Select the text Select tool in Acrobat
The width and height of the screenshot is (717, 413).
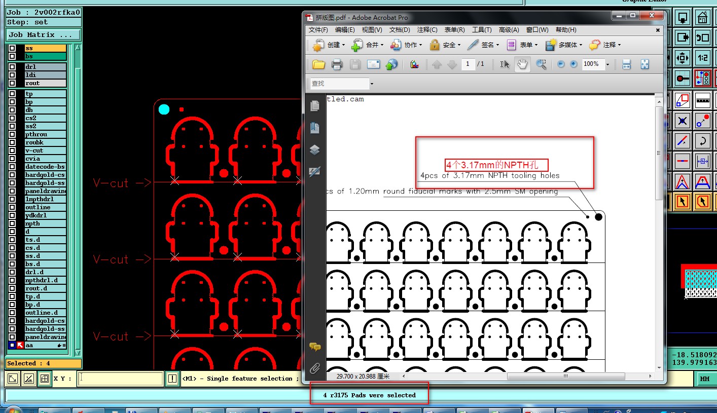[505, 64]
